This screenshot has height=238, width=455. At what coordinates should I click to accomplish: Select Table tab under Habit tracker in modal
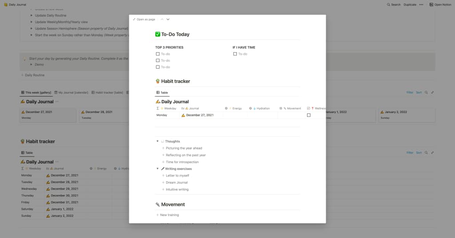point(162,93)
